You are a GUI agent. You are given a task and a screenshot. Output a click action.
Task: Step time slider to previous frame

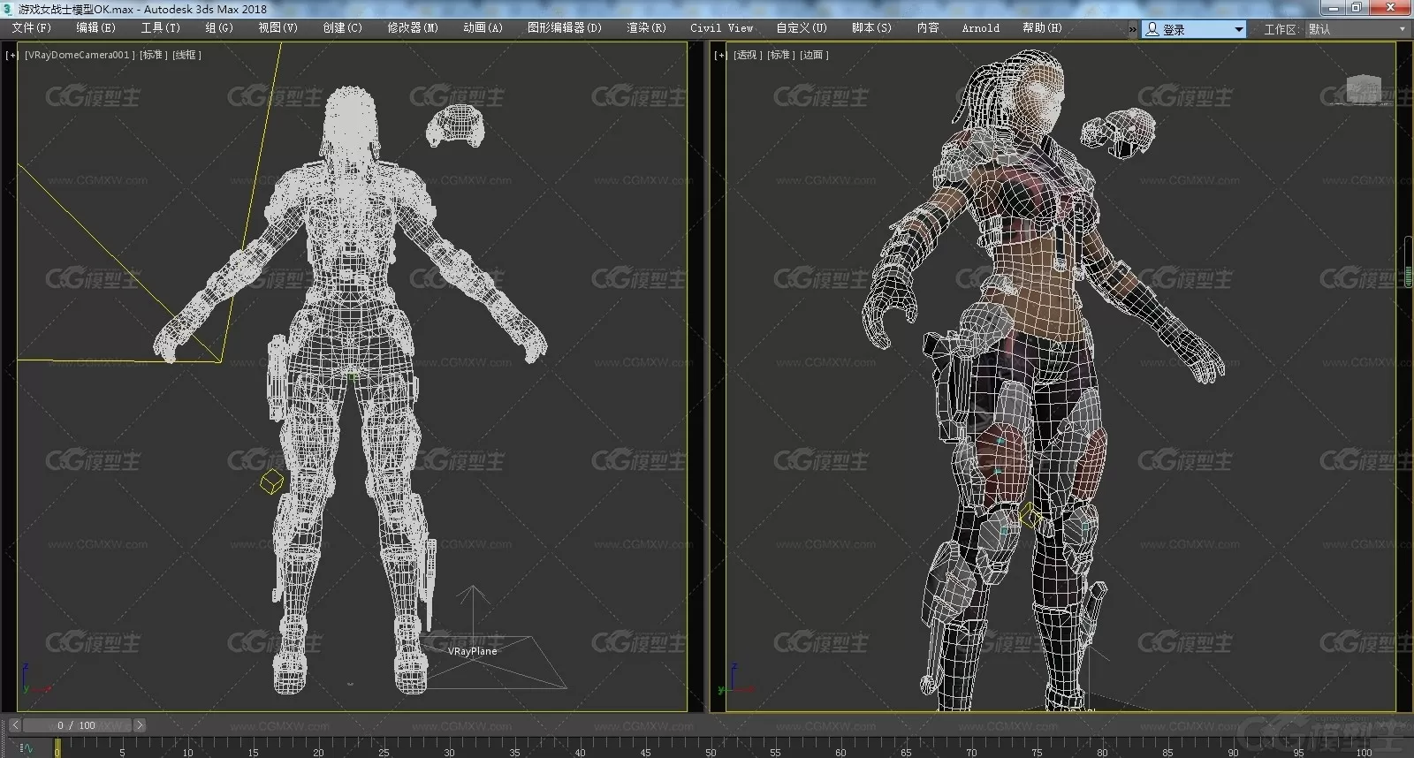coord(14,725)
